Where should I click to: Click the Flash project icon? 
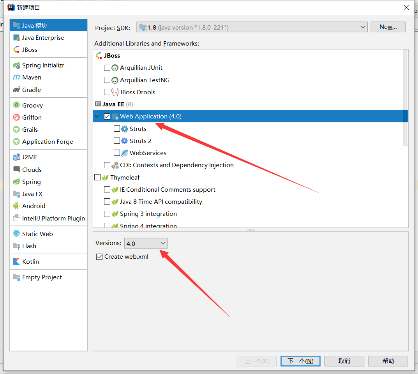click(16, 246)
